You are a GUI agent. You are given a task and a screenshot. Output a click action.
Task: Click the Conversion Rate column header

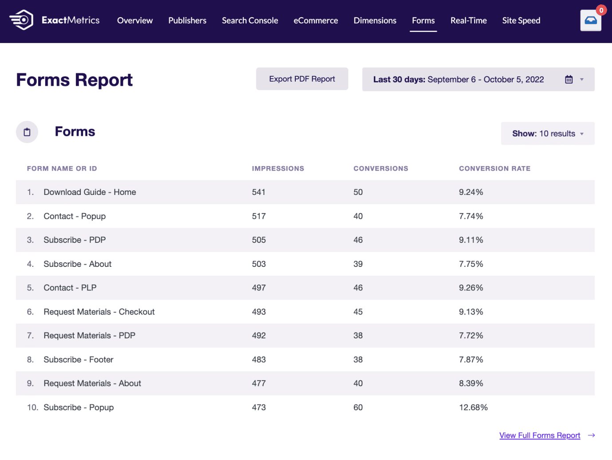[494, 168]
